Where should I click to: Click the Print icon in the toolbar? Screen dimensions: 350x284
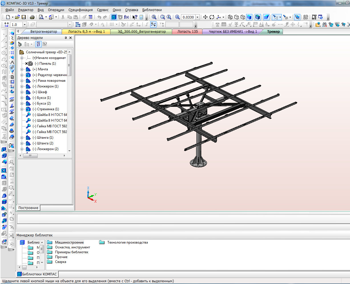click(x=32, y=17)
